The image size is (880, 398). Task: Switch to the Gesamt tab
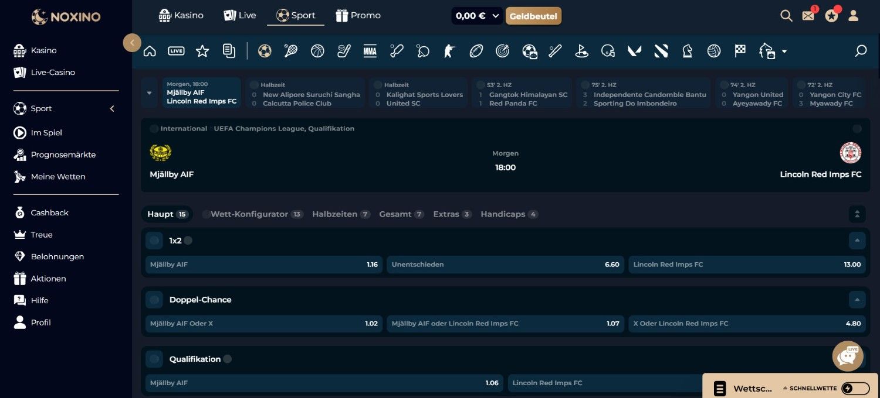click(401, 214)
